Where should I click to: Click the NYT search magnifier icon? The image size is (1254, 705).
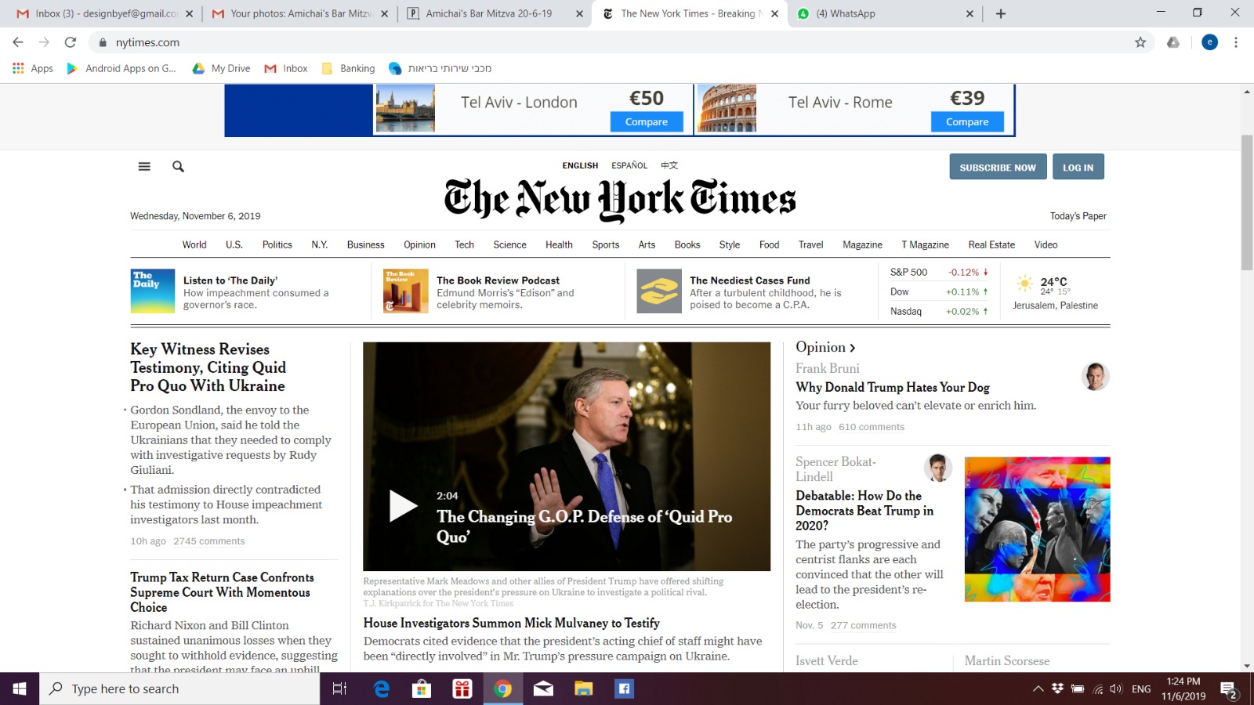pos(178,166)
